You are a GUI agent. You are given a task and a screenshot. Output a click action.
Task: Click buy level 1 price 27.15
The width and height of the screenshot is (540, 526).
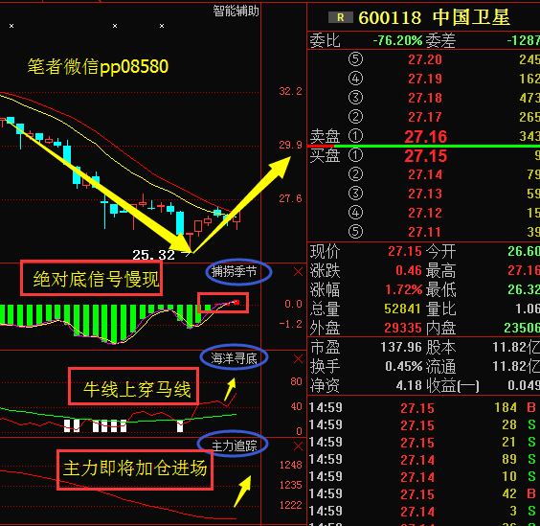[426, 156]
